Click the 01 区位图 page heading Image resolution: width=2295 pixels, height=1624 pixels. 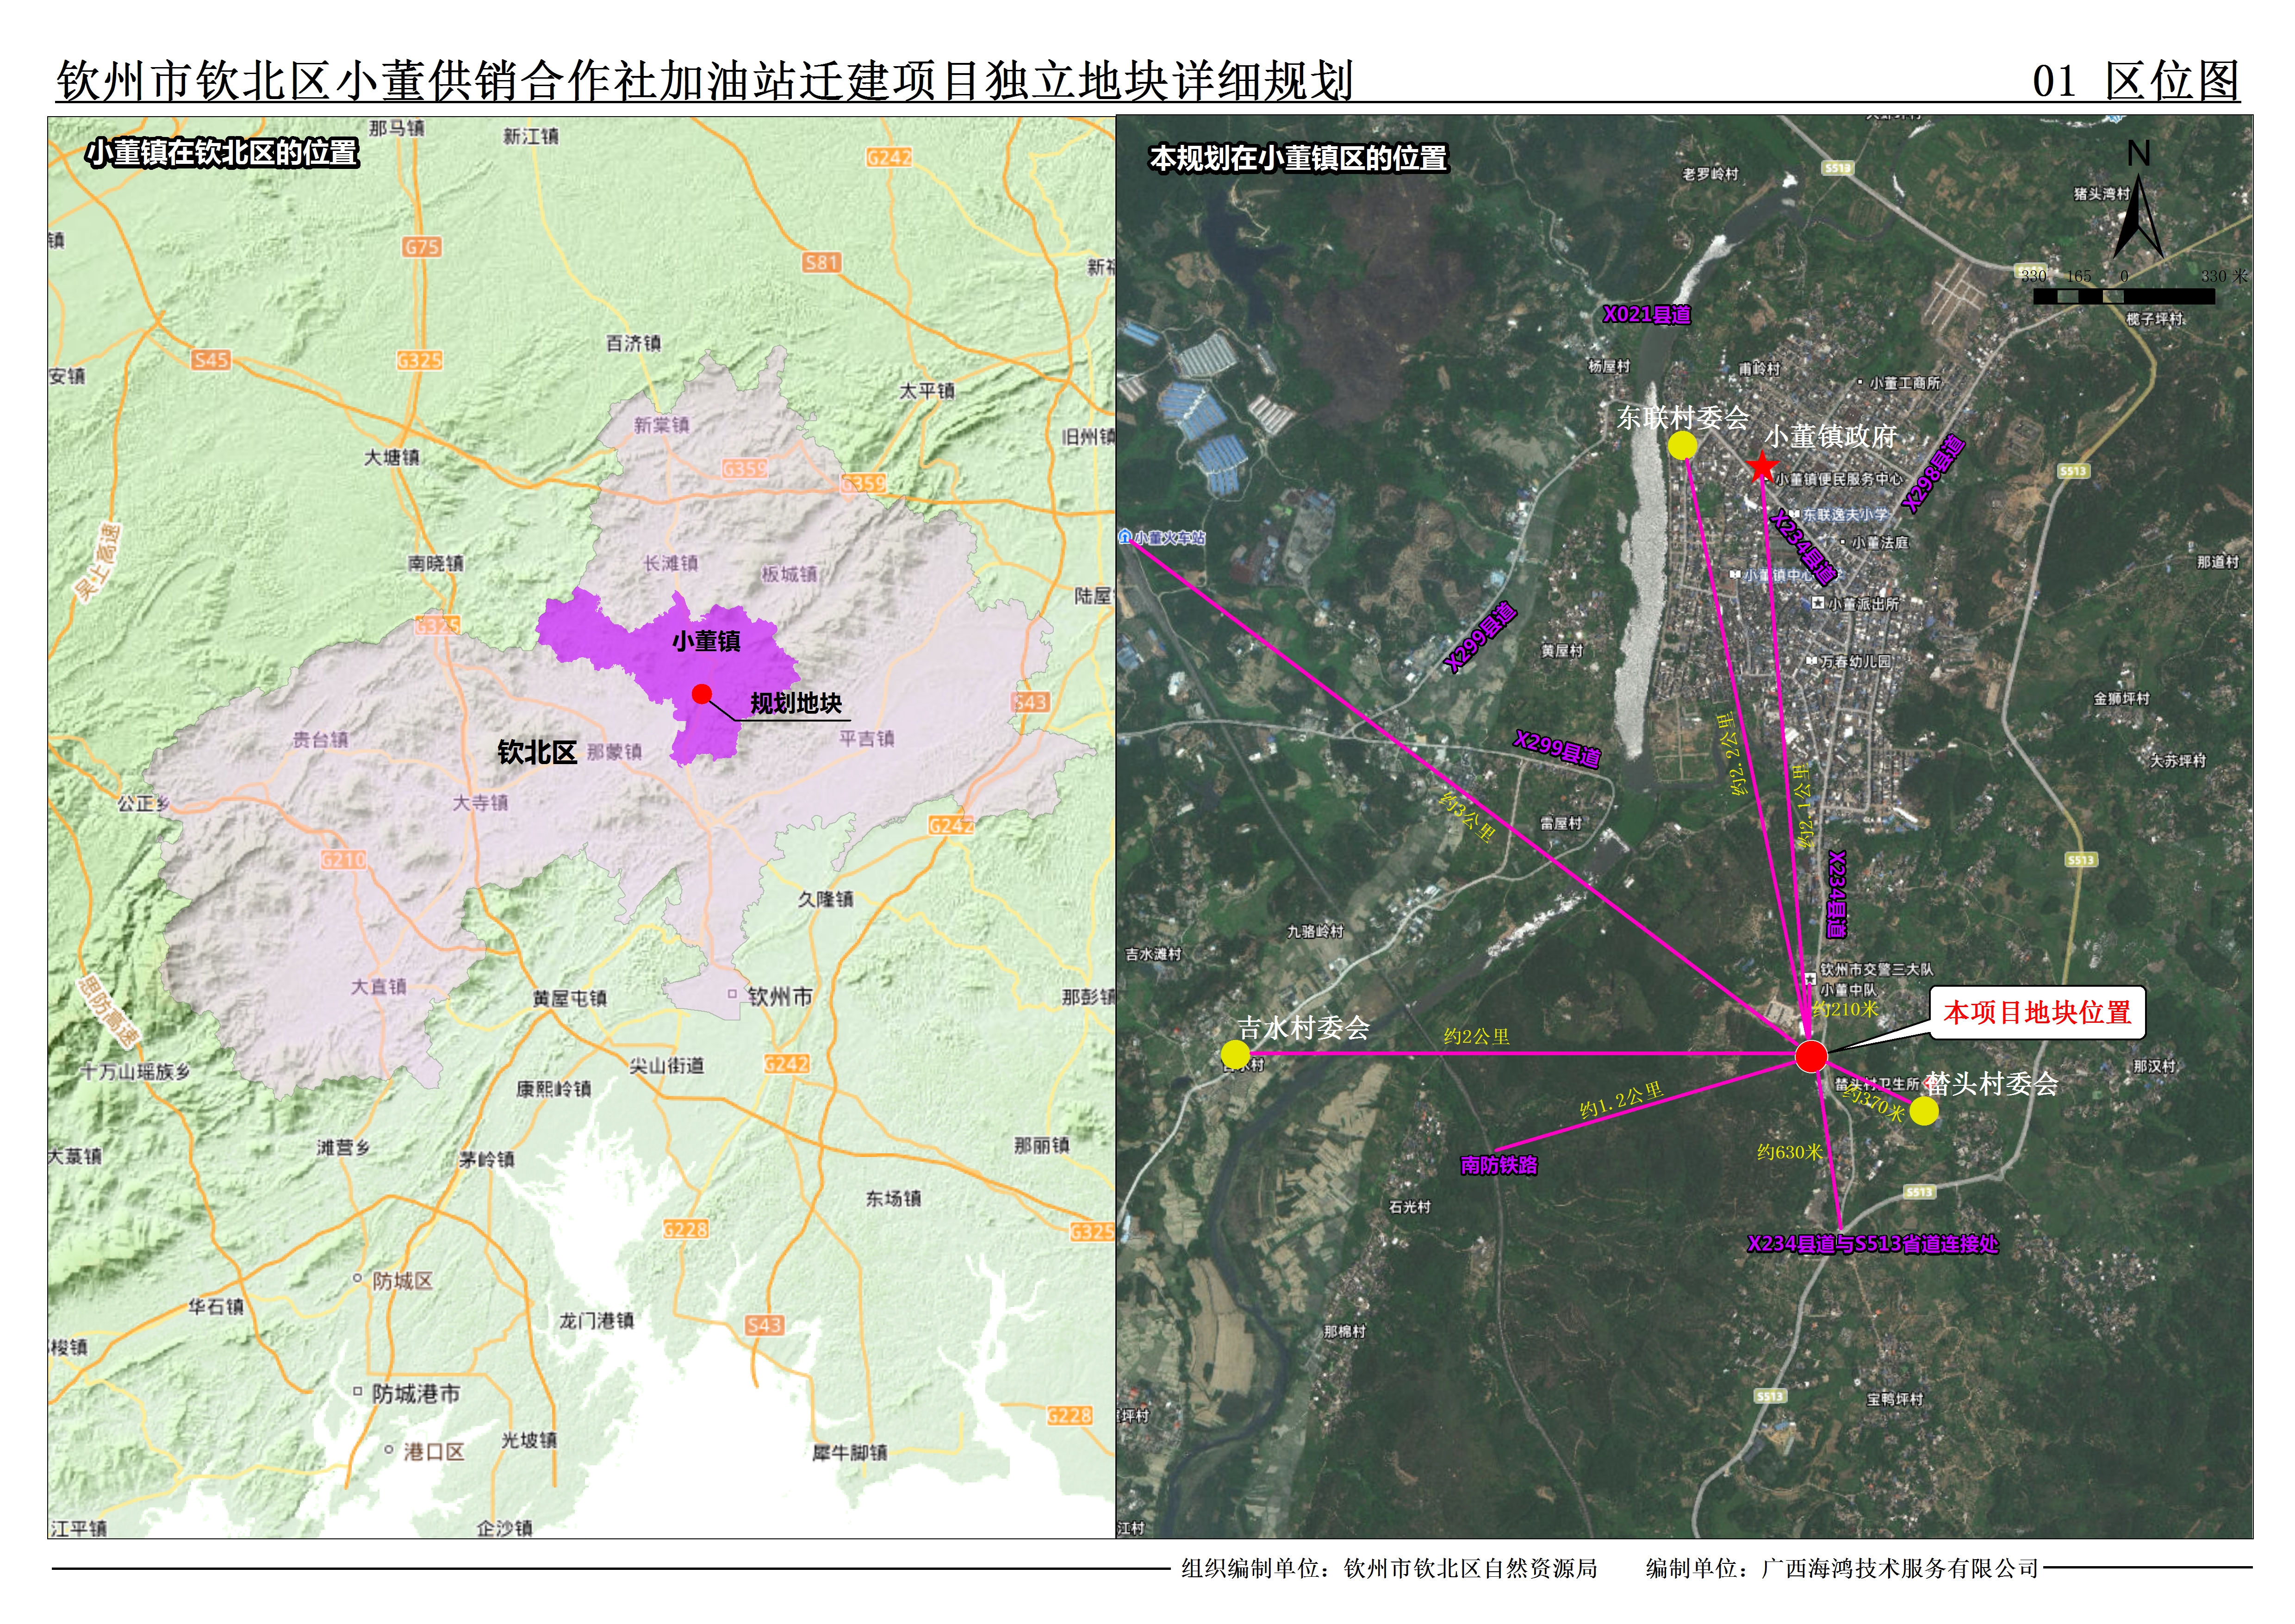tap(2135, 80)
